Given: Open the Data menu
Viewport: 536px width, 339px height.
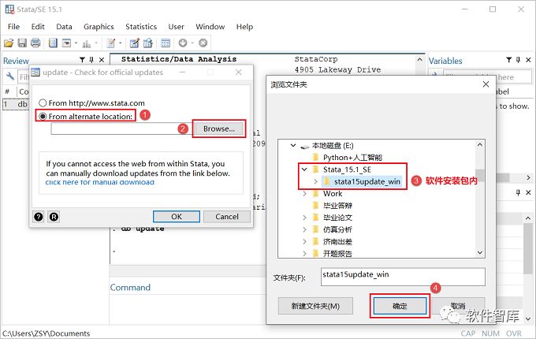Looking at the screenshot, I should [x=65, y=27].
